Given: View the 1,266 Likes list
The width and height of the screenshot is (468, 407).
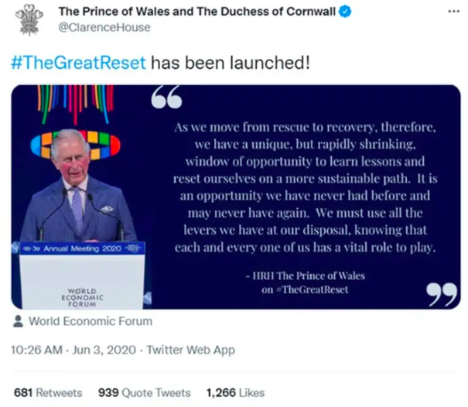Looking at the screenshot, I should [235, 392].
